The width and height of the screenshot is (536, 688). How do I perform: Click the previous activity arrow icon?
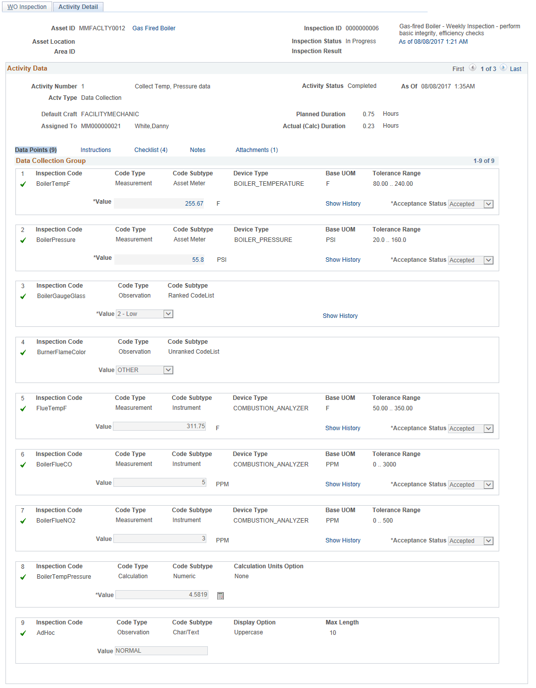point(472,69)
